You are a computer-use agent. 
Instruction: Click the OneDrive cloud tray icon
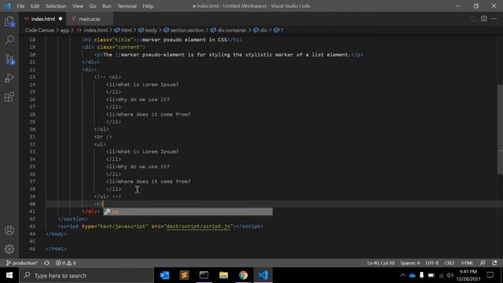412,275
